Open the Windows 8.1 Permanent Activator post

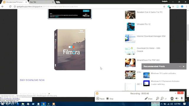165,83
